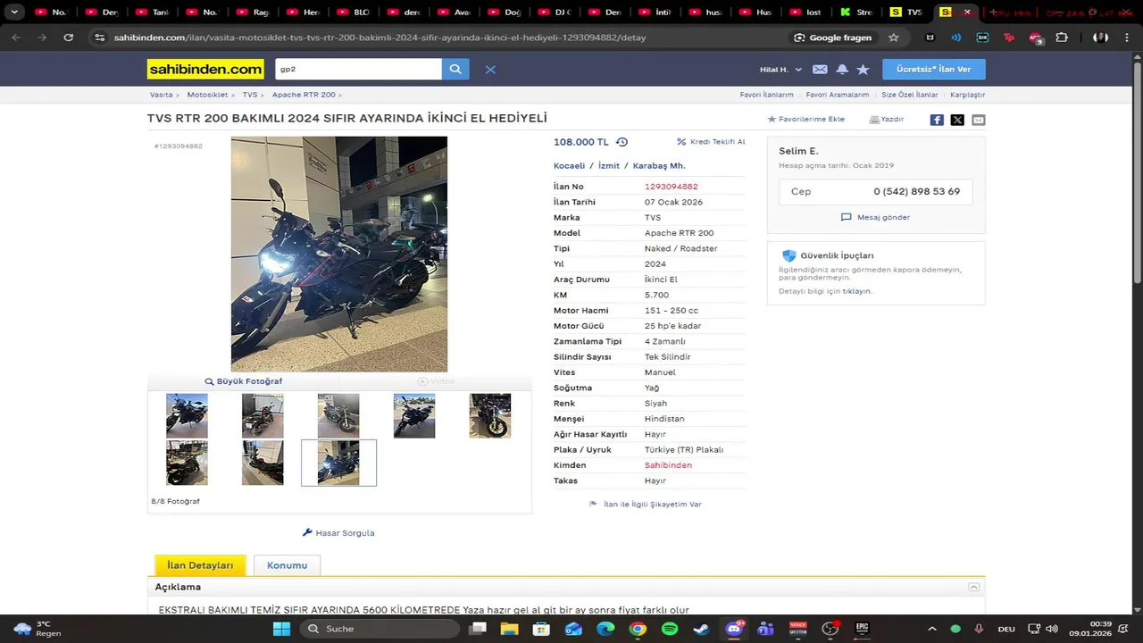Open Hasar Sorgula link
Viewport: 1143px width, 643px height.
coord(338,533)
